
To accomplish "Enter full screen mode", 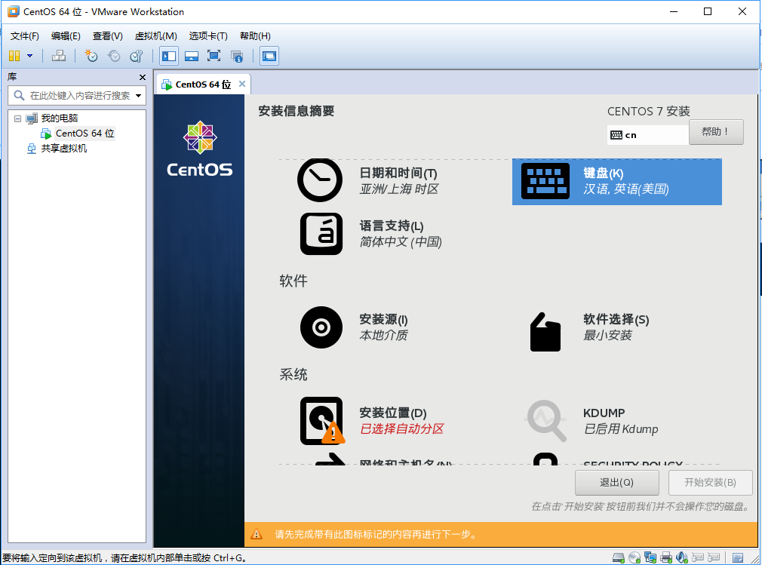I will [x=214, y=56].
